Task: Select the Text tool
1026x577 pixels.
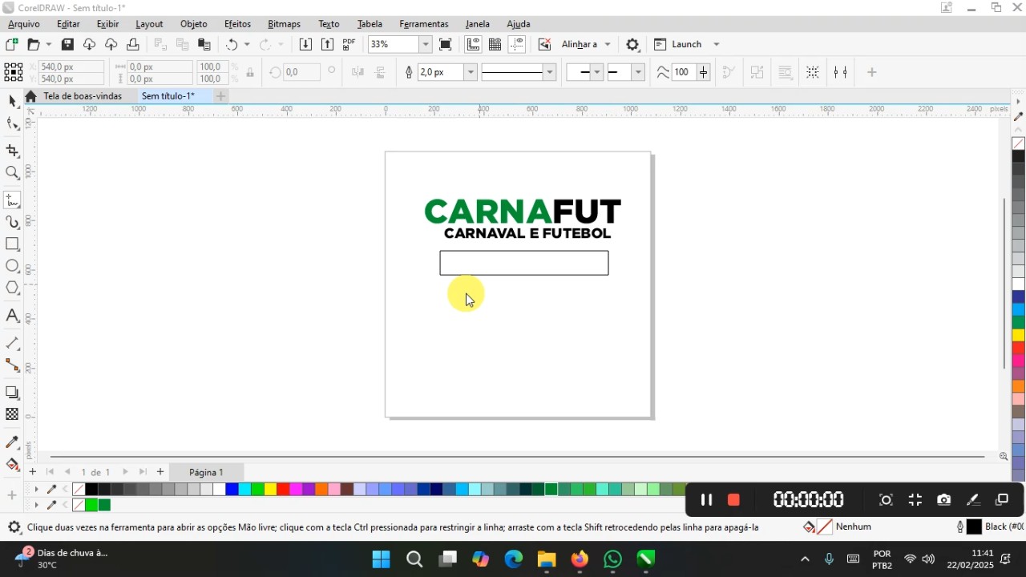Action: click(x=12, y=316)
